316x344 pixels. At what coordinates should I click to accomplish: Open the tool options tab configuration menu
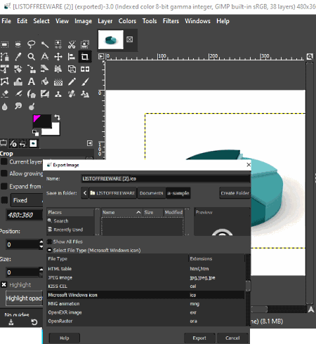pyautogui.click(x=90, y=143)
